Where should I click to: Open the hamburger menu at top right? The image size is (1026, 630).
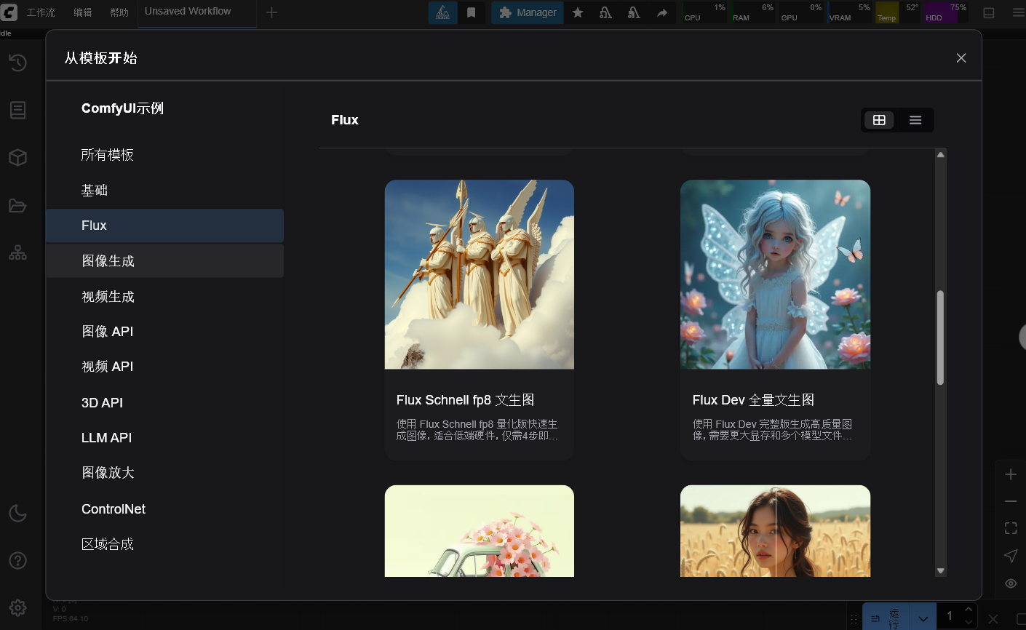[x=1019, y=12]
